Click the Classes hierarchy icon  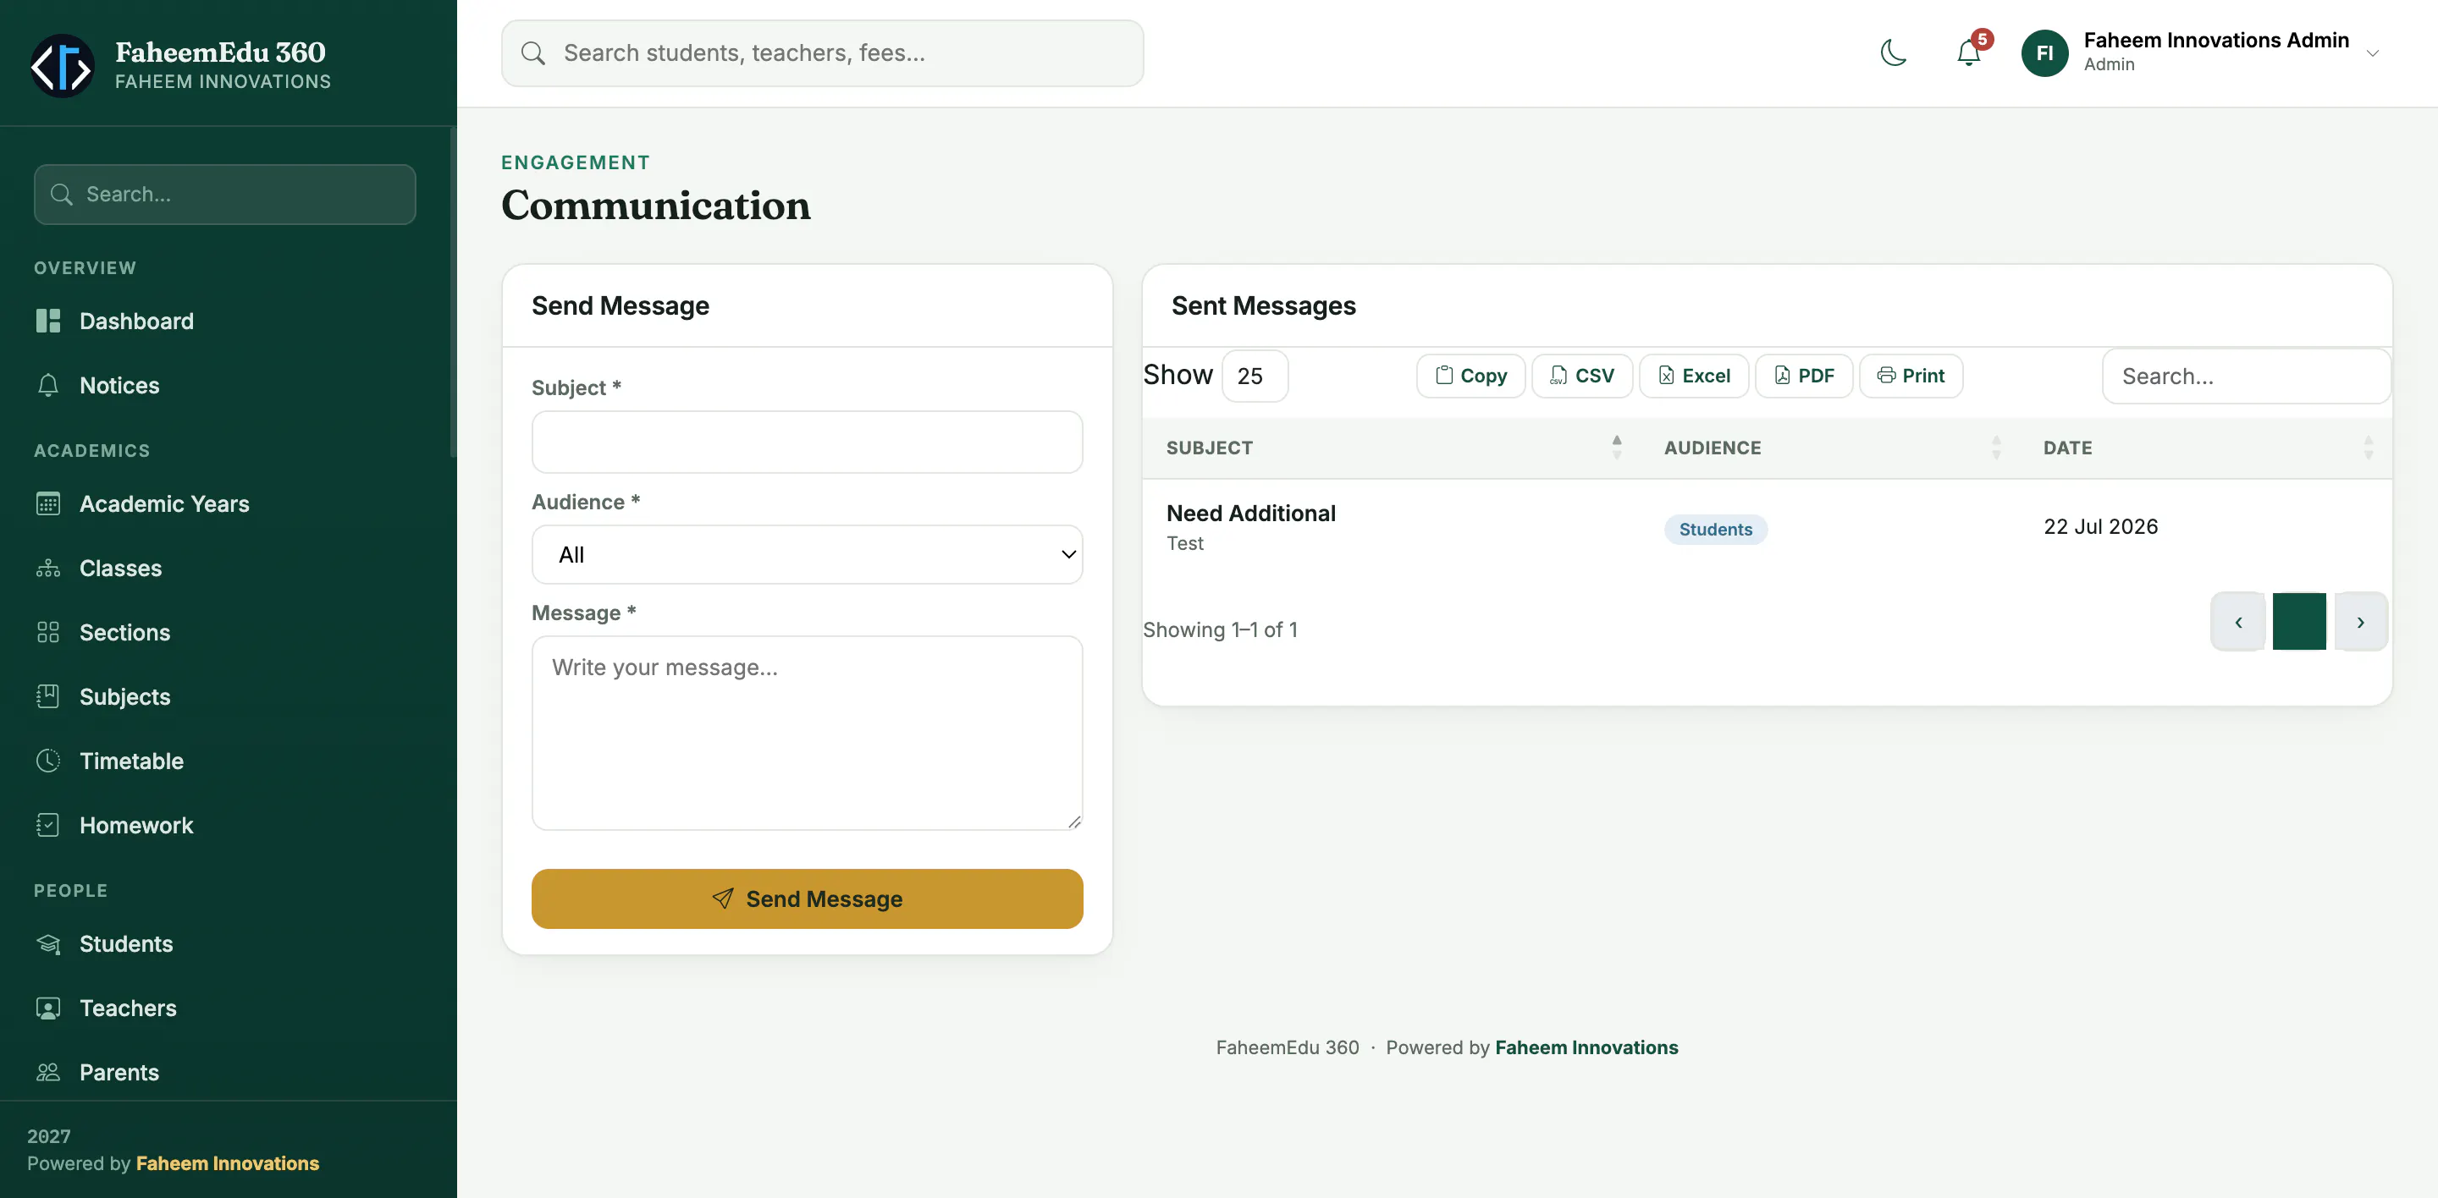[47, 569]
